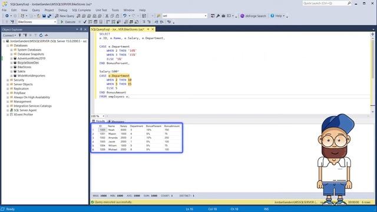Click the Execute button
377x212 pixels.
68,22
